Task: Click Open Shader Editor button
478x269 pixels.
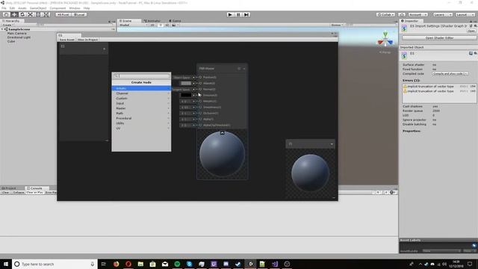Action: point(439,38)
